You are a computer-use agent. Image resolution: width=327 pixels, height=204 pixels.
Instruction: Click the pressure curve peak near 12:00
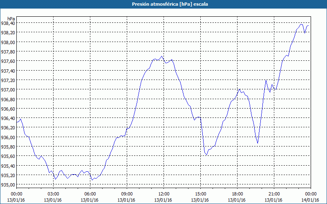(161, 56)
